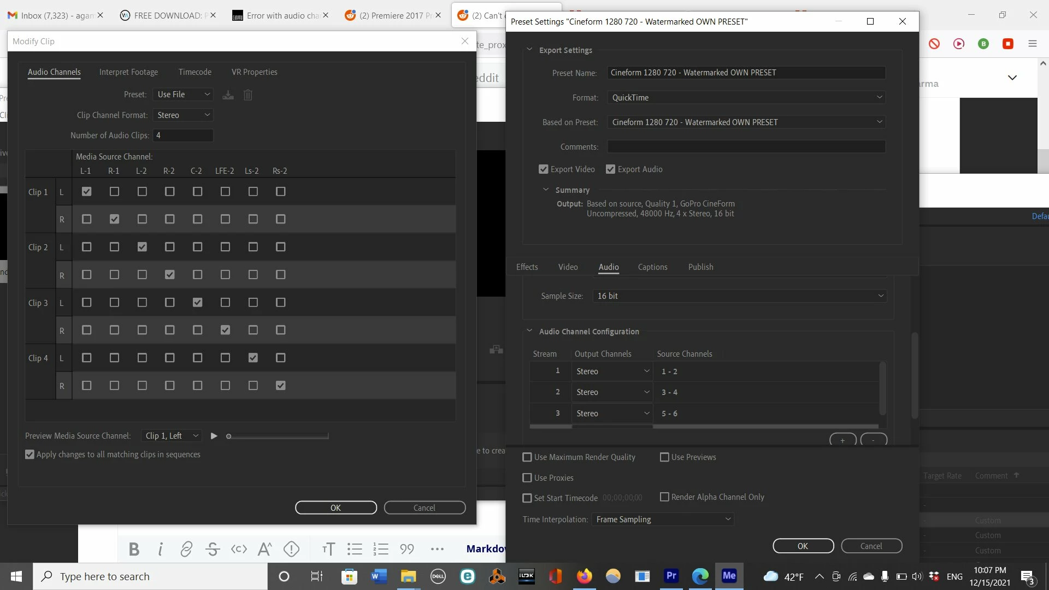1049x590 pixels.
Task: Click the insert link icon
Action: [186, 549]
